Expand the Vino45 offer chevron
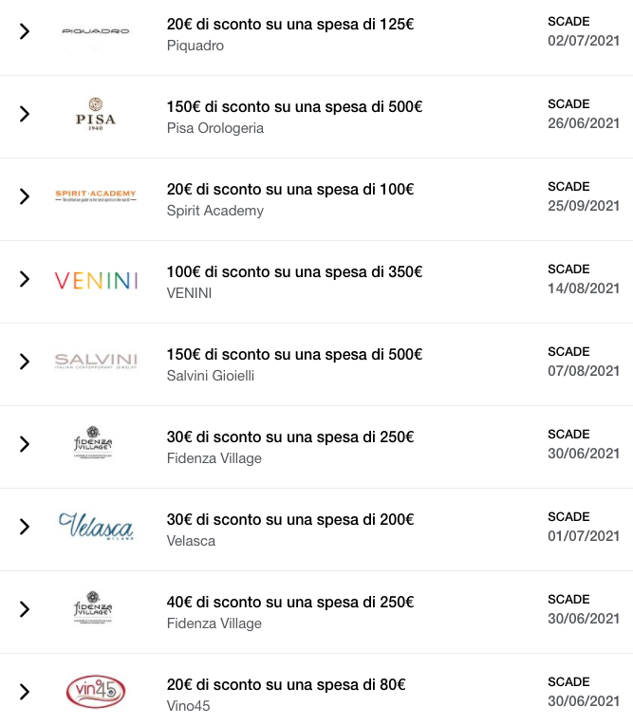Screen dimensions: 633x725 coord(25,692)
